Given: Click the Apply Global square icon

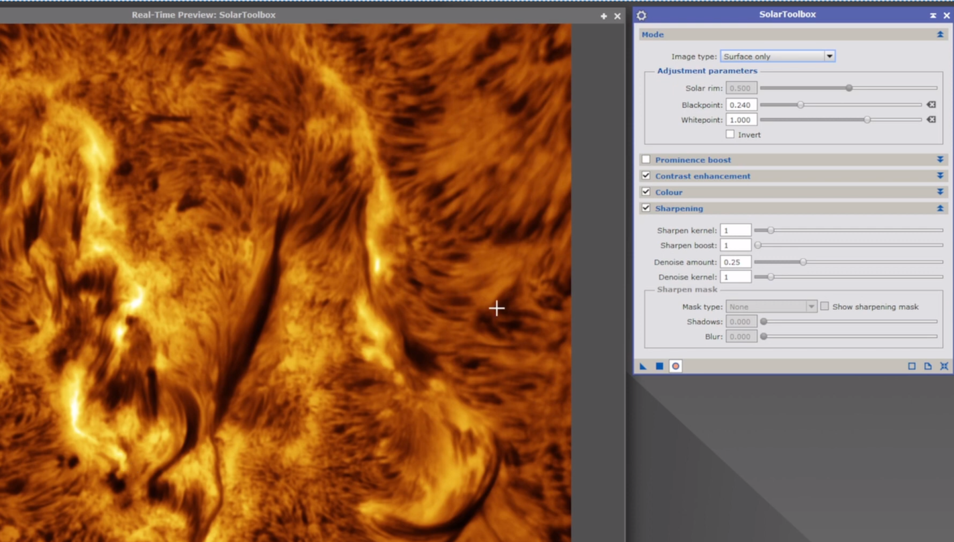Looking at the screenshot, I should pyautogui.click(x=659, y=366).
